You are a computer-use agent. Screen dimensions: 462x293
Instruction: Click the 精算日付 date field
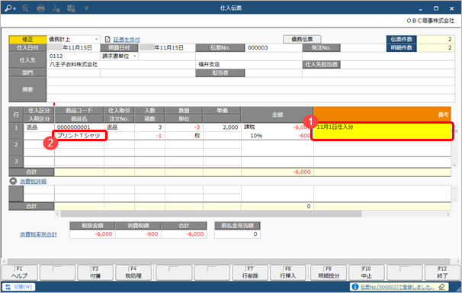click(167, 48)
